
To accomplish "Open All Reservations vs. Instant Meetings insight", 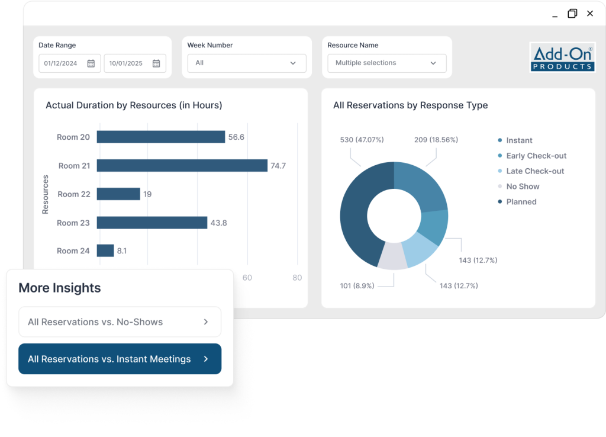I will tap(109, 359).
